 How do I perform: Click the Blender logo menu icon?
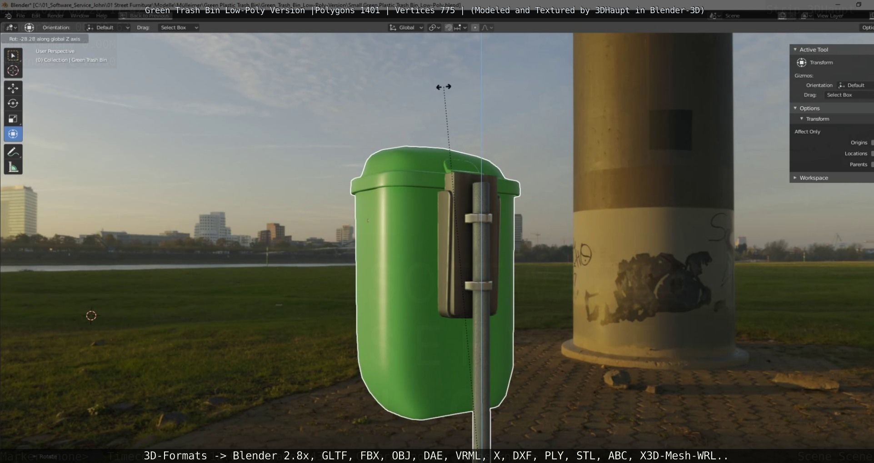[x=8, y=16]
